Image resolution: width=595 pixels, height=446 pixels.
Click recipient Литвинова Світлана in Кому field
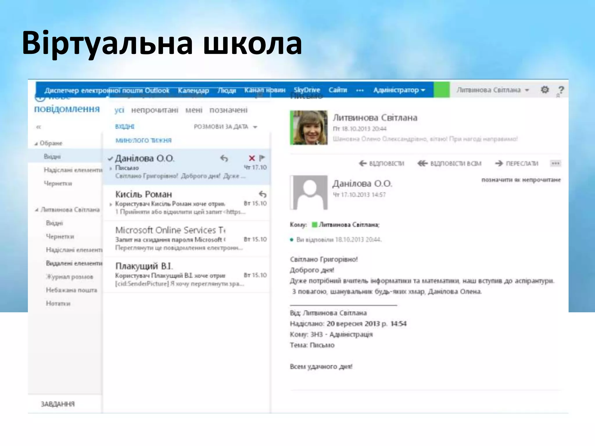coord(349,225)
